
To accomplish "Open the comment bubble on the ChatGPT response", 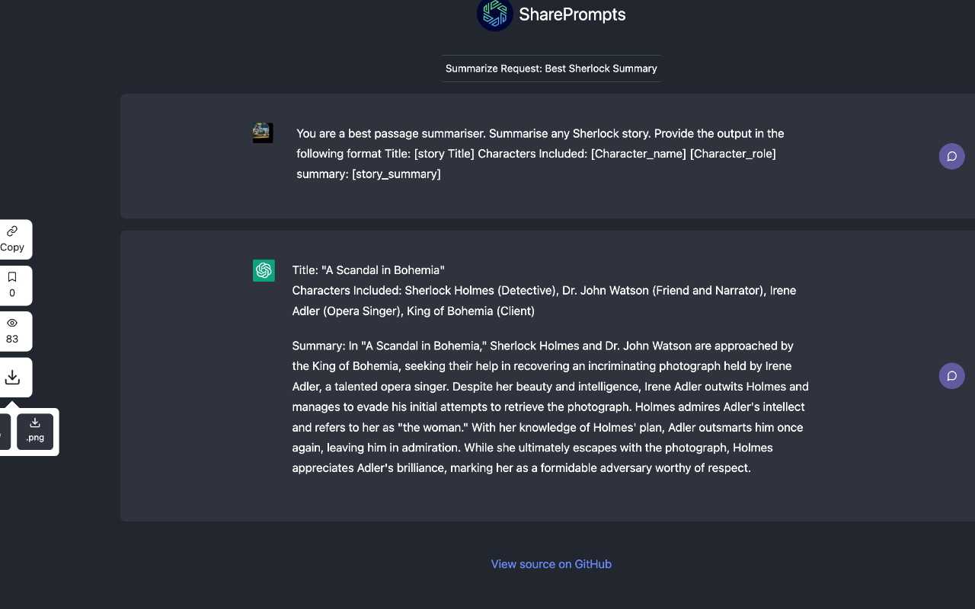I will coord(951,375).
